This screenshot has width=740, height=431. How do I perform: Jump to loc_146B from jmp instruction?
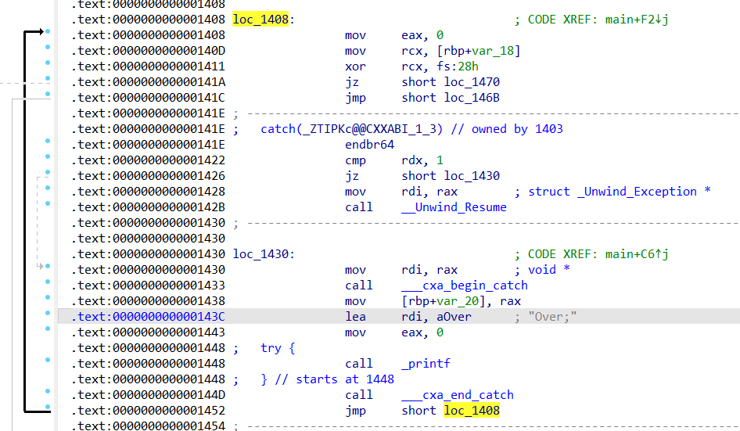coord(472,98)
